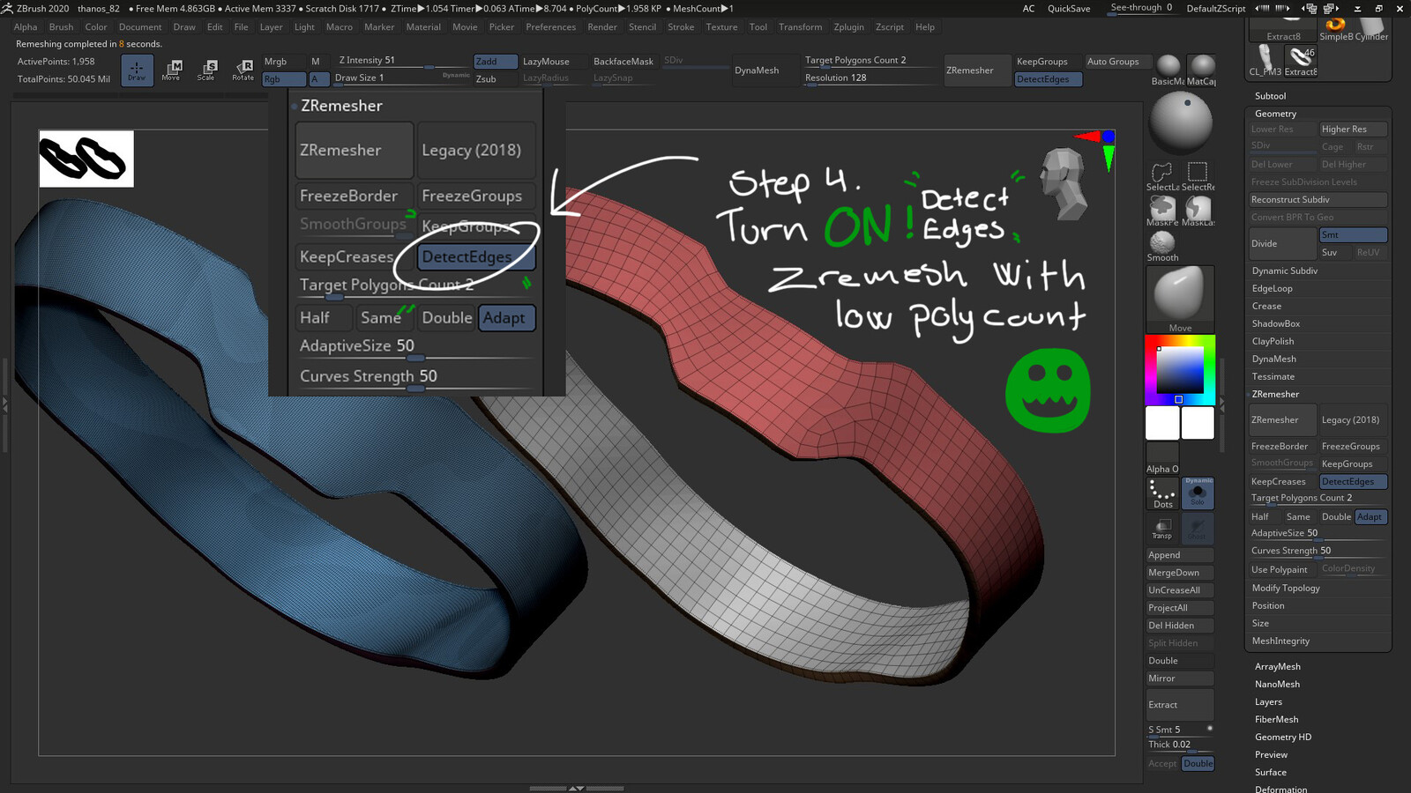The height and width of the screenshot is (793, 1411).
Task: Open the Brush menu
Action: (x=61, y=27)
